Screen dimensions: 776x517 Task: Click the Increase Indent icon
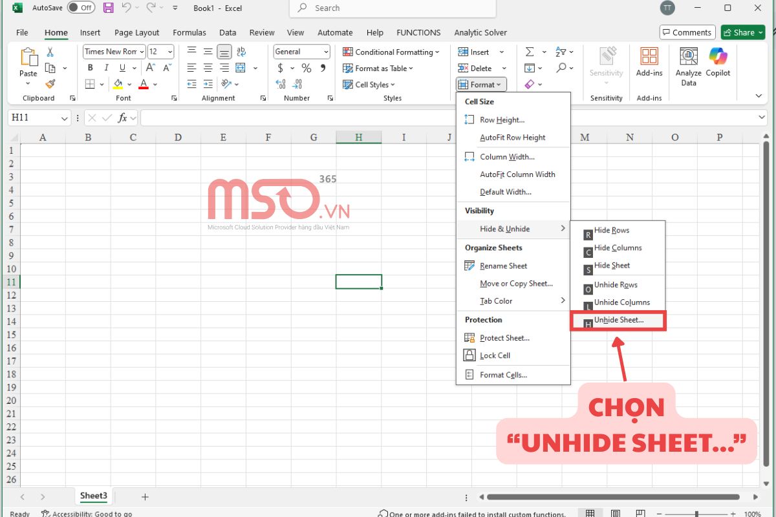click(208, 84)
